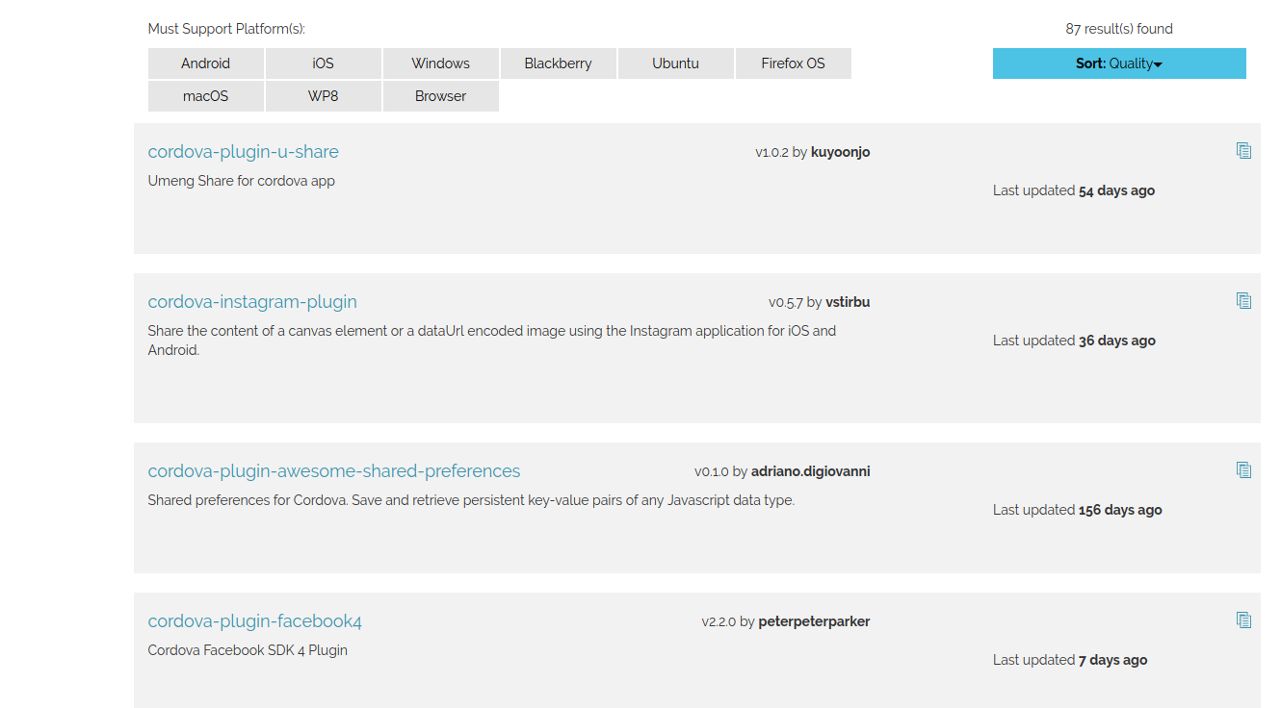Enable the Blackberry platform filter
Screen dimensions: 1281x708
(x=558, y=63)
